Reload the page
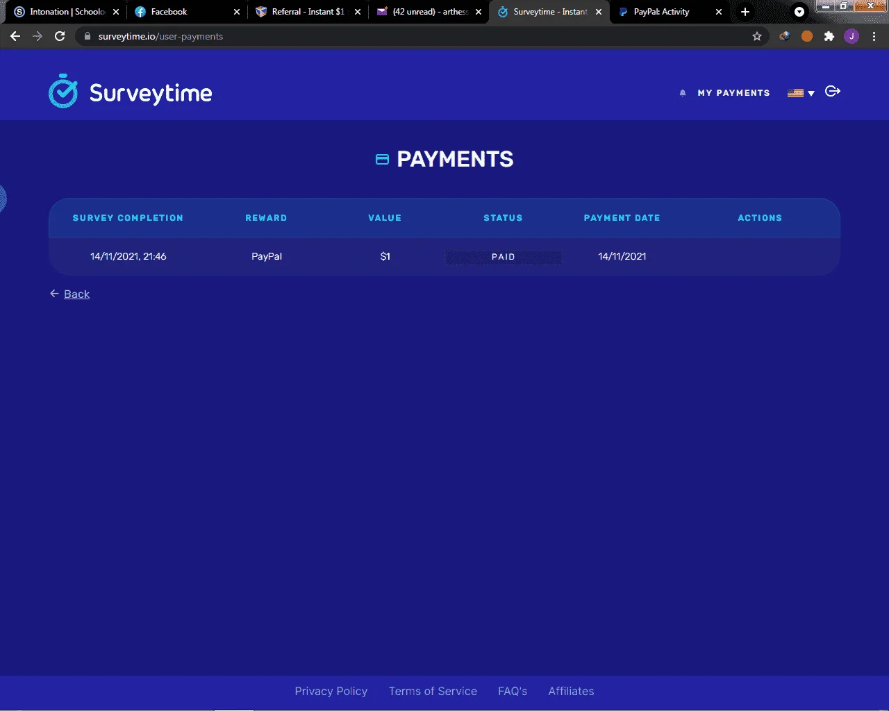 pyautogui.click(x=60, y=36)
